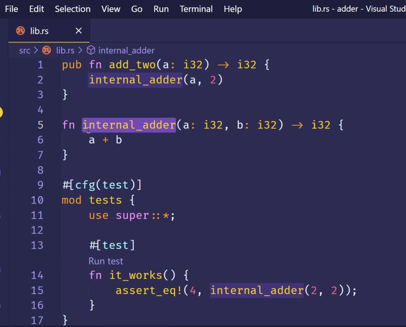
Task: Open the lib.rs breadcrumb dropdown
Action: pyautogui.click(x=65, y=50)
